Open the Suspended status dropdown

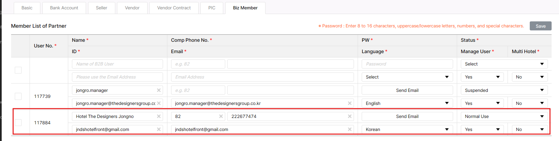[x=504, y=90]
